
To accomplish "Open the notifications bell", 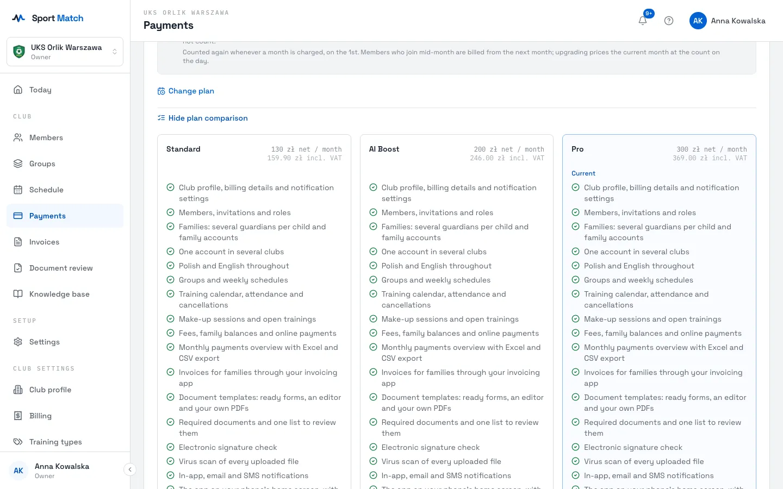I will tap(643, 21).
